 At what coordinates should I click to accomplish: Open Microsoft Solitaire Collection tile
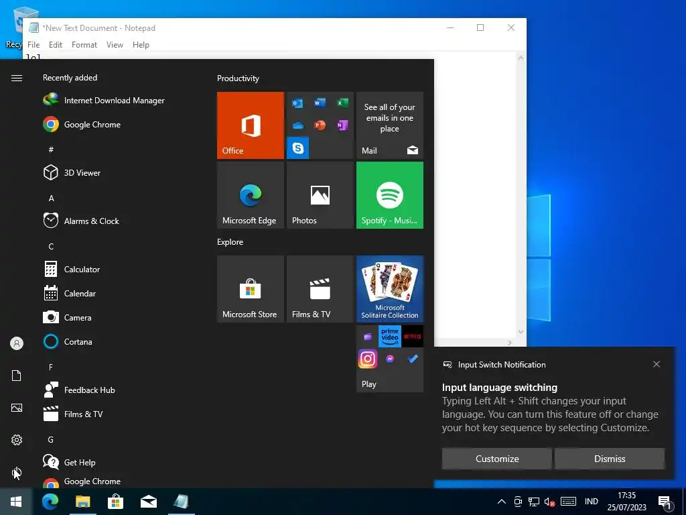390,289
